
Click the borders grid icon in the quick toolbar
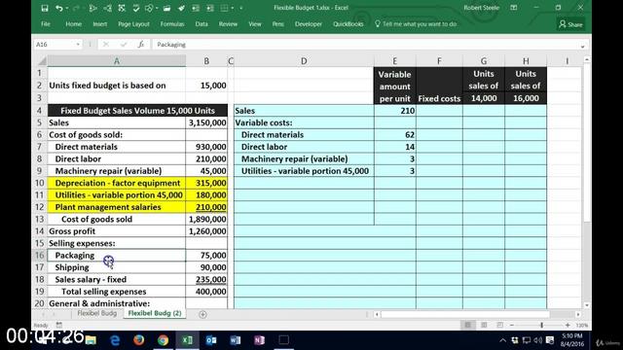pyautogui.click(x=225, y=8)
